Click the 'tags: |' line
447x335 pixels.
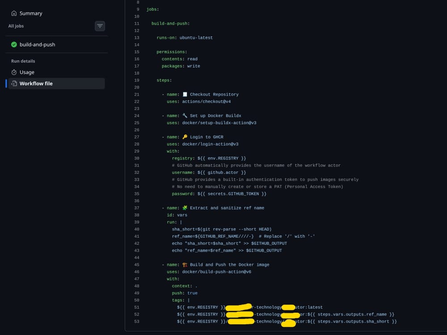(x=181, y=300)
